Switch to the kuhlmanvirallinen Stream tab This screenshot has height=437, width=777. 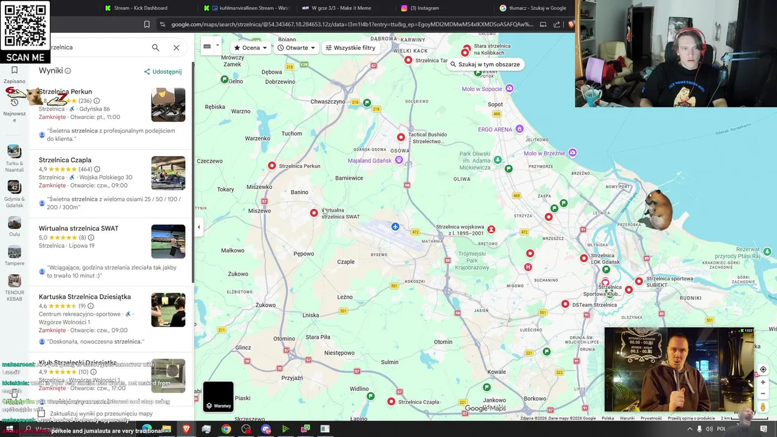coord(247,8)
